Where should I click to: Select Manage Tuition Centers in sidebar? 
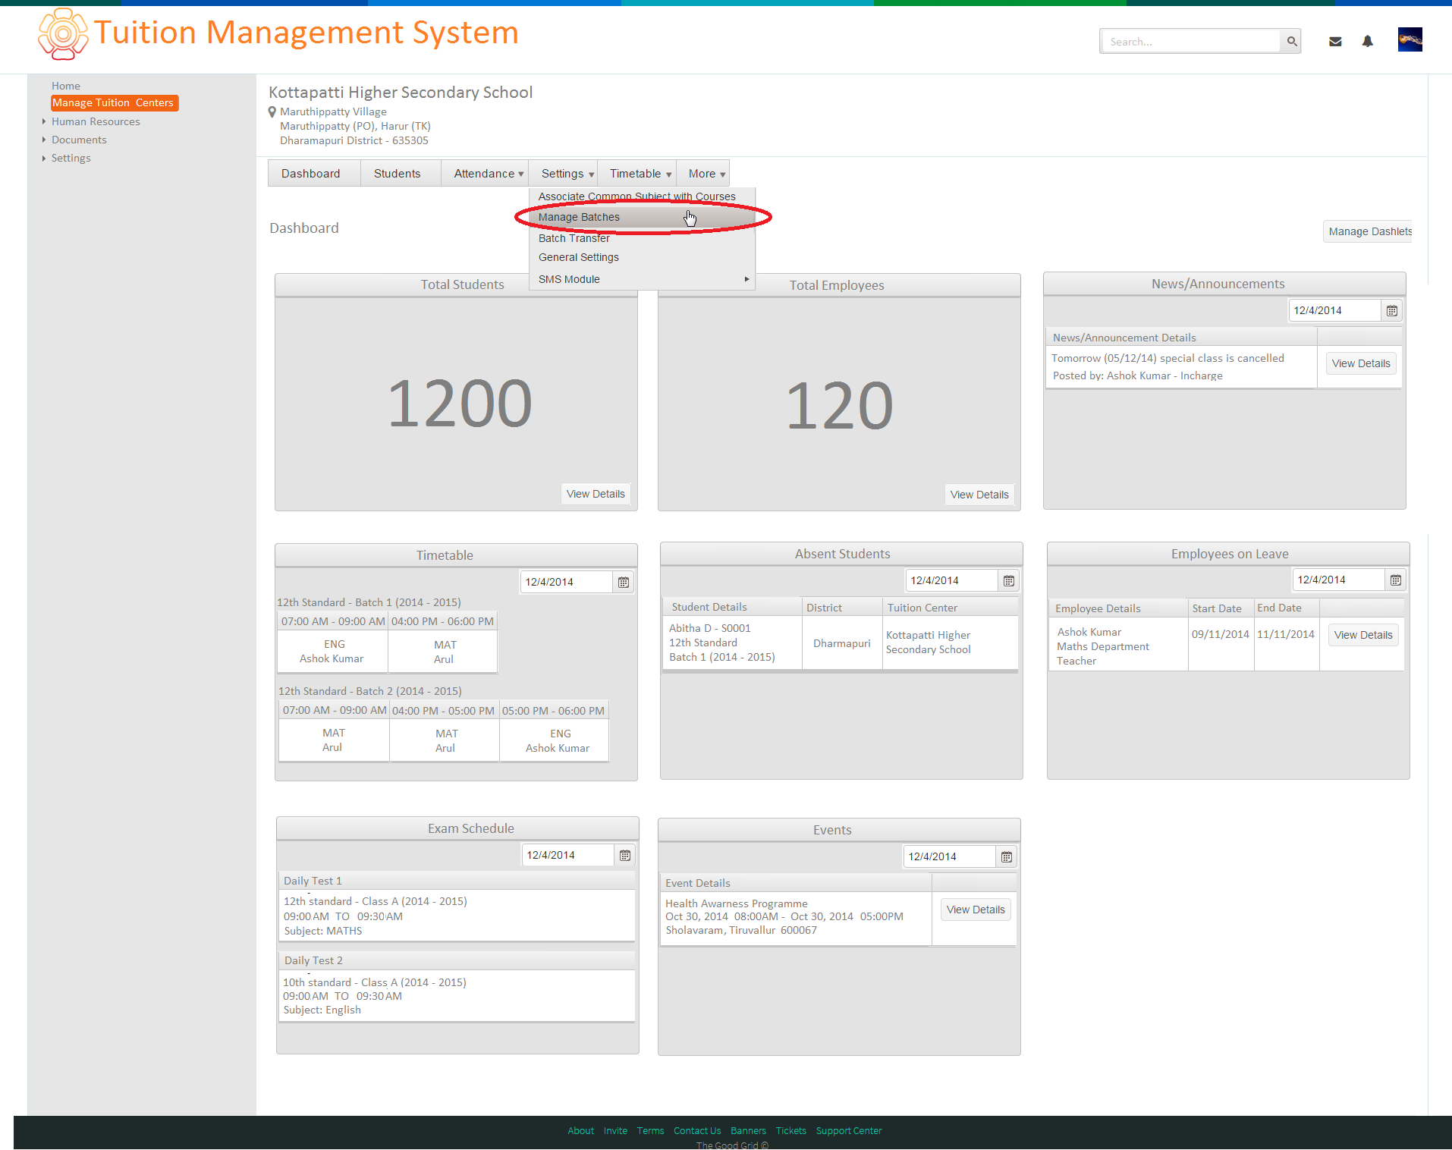click(114, 102)
